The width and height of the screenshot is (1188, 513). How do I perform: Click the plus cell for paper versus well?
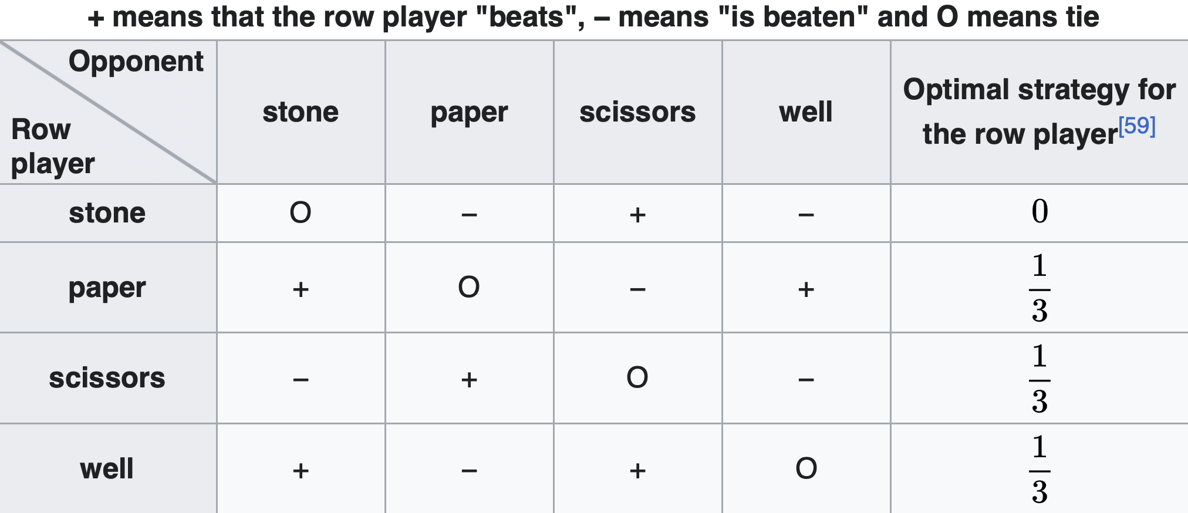(x=806, y=289)
